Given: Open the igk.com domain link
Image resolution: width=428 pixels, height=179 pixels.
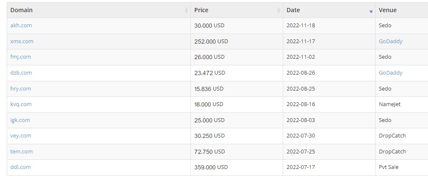Looking at the screenshot, I should pos(20,120).
